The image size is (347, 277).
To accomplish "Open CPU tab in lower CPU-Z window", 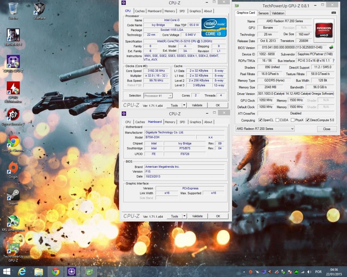I will click(128, 122).
